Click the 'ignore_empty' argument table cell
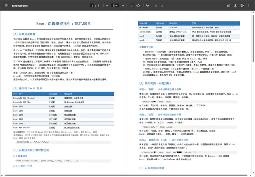 [146, 32]
